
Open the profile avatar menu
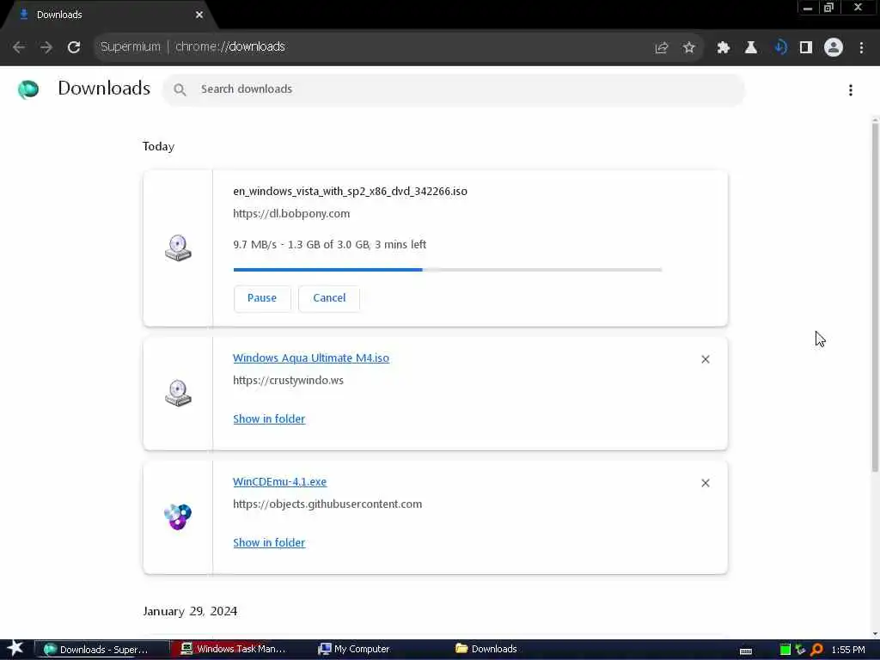point(834,48)
